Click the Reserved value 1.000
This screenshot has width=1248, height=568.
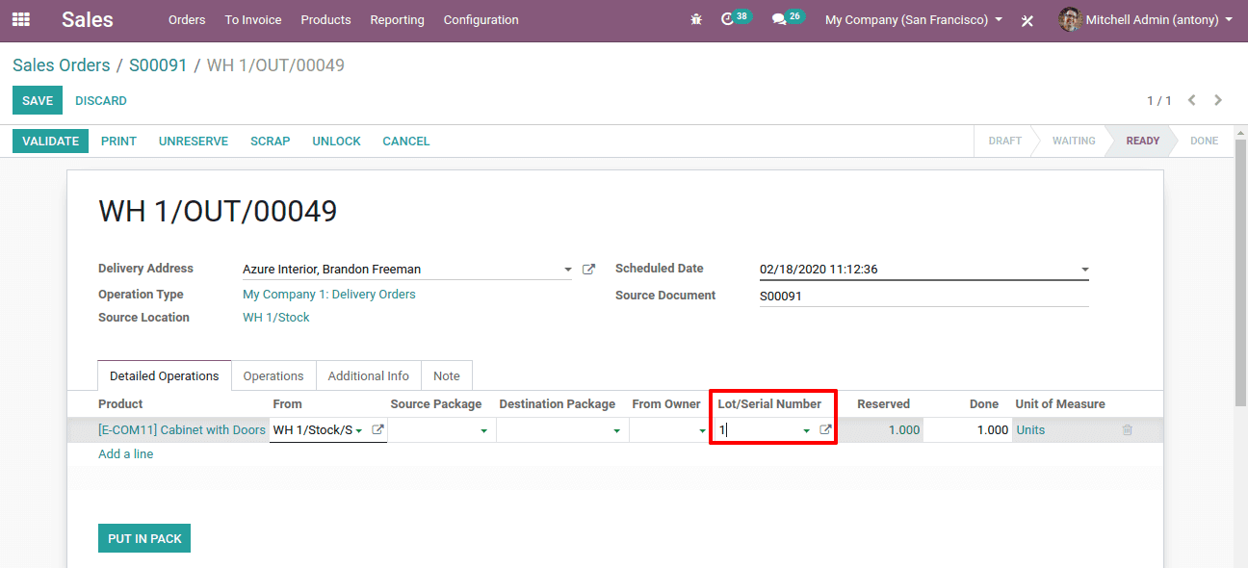pyautogui.click(x=903, y=430)
